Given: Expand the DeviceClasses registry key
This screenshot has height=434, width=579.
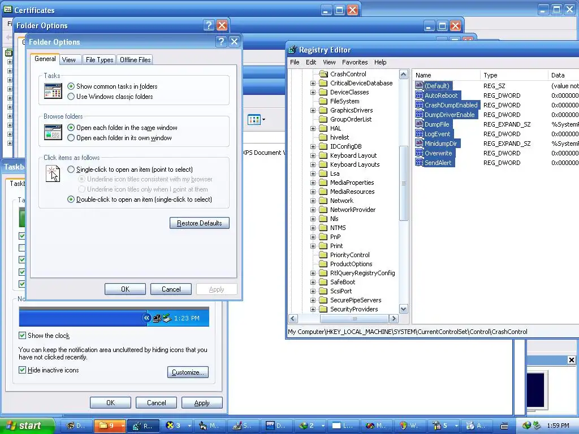Looking at the screenshot, I should [x=313, y=92].
